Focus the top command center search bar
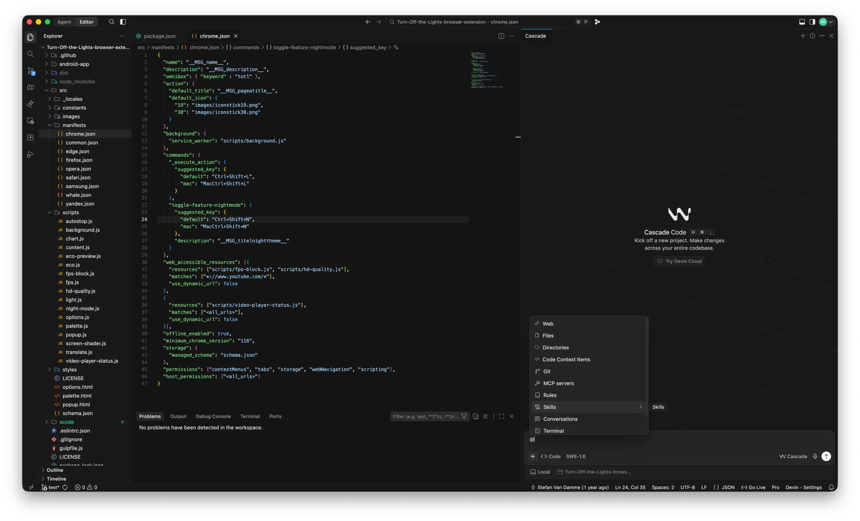Viewport: 860px width, 521px height. coord(487,22)
